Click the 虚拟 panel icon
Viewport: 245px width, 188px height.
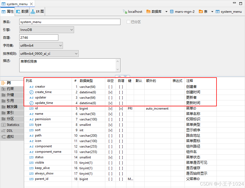(3, 137)
